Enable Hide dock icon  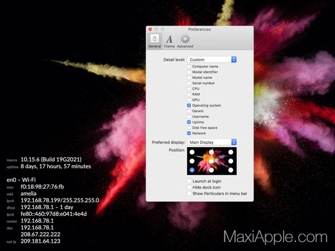click(189, 187)
